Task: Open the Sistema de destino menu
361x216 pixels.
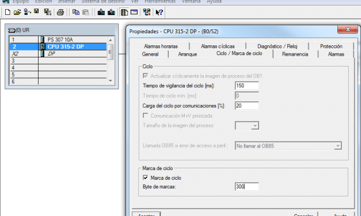Action: (103, 1)
